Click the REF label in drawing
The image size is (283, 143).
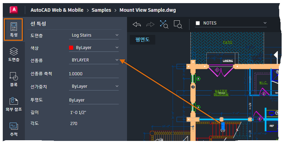(272, 126)
